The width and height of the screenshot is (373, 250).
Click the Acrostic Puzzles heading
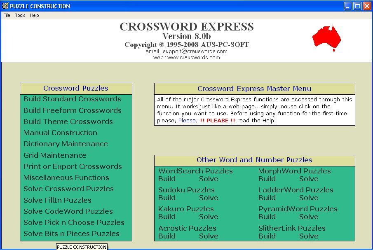click(x=187, y=228)
